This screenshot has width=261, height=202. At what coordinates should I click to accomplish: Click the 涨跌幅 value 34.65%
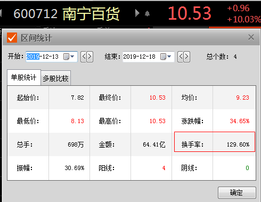(x=240, y=121)
